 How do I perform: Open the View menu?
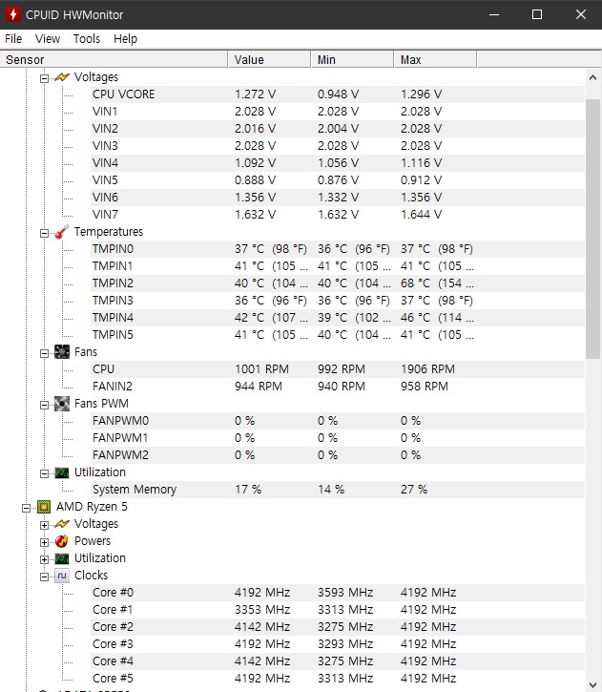pyautogui.click(x=48, y=39)
